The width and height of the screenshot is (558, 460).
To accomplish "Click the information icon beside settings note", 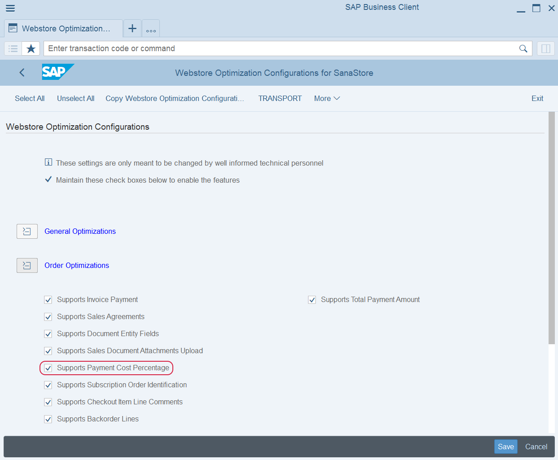I will 48,162.
